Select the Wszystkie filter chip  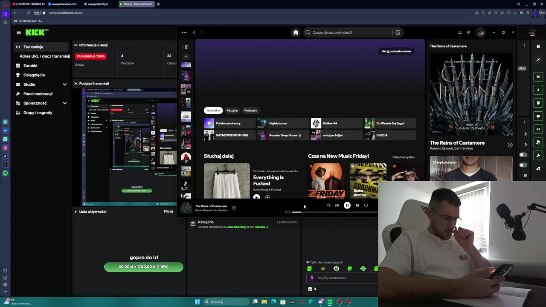pyautogui.click(x=213, y=110)
